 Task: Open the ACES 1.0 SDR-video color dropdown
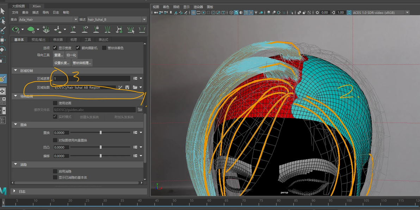[x=407, y=12]
